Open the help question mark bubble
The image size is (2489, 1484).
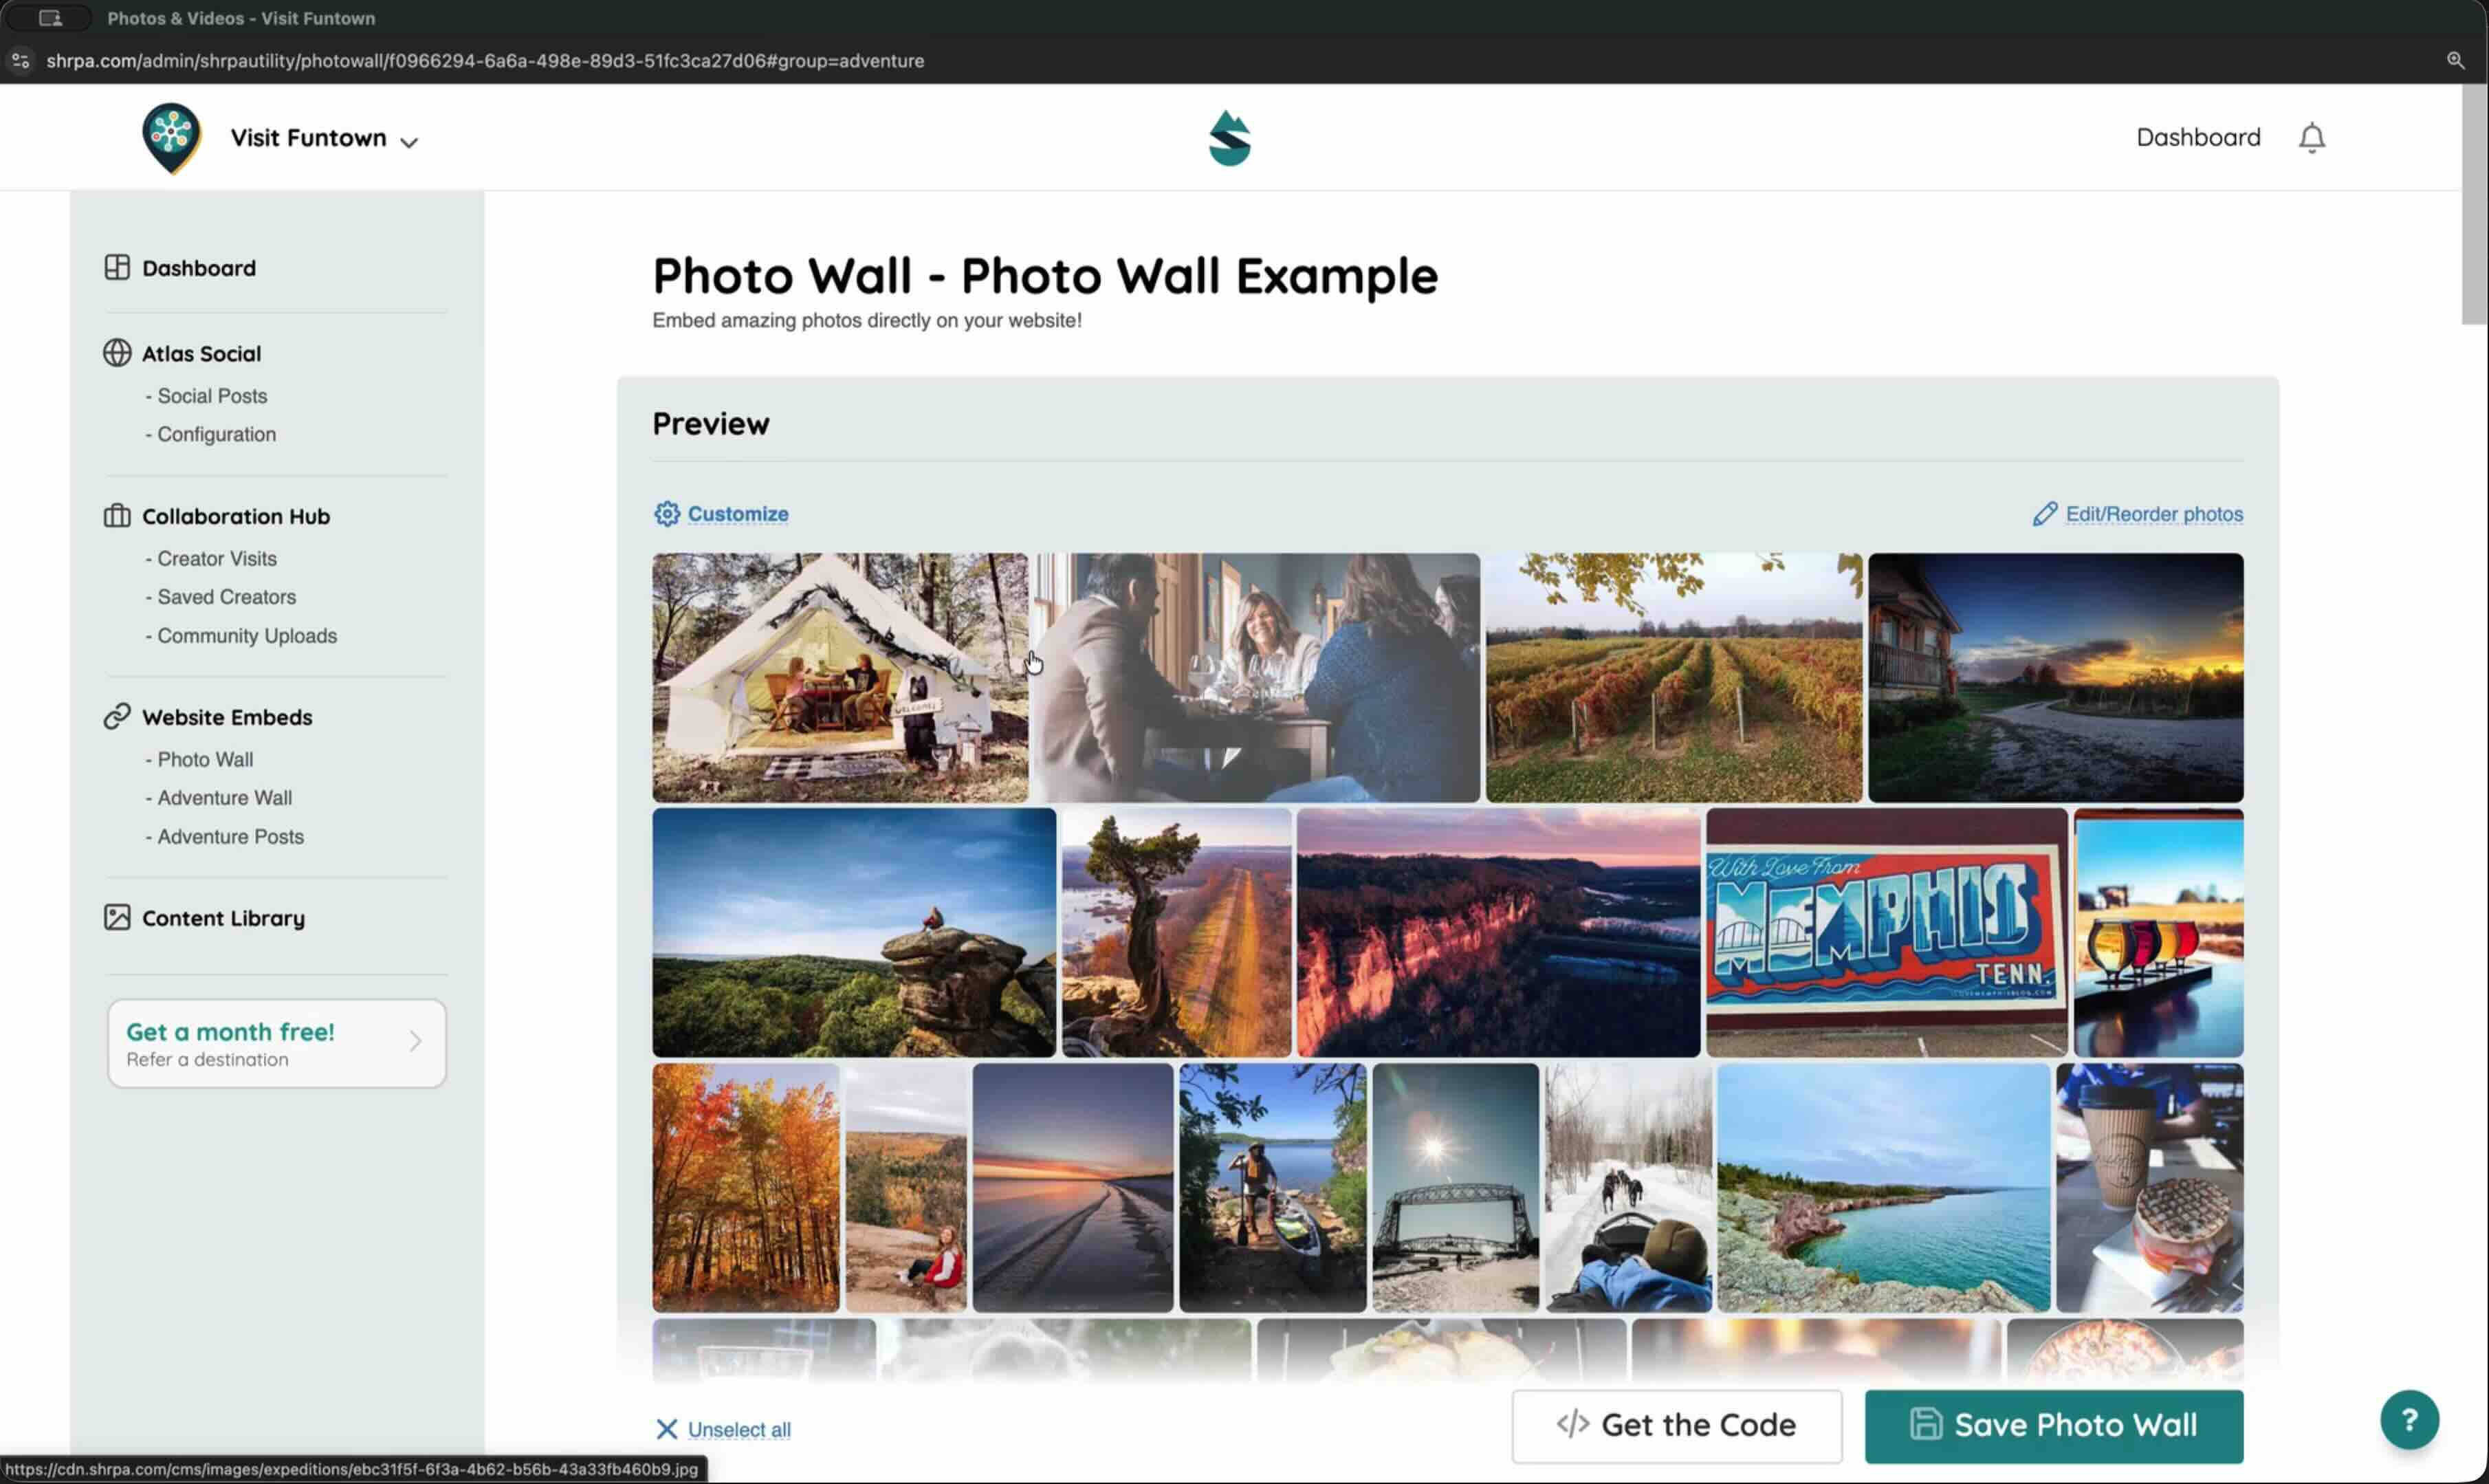point(2409,1419)
